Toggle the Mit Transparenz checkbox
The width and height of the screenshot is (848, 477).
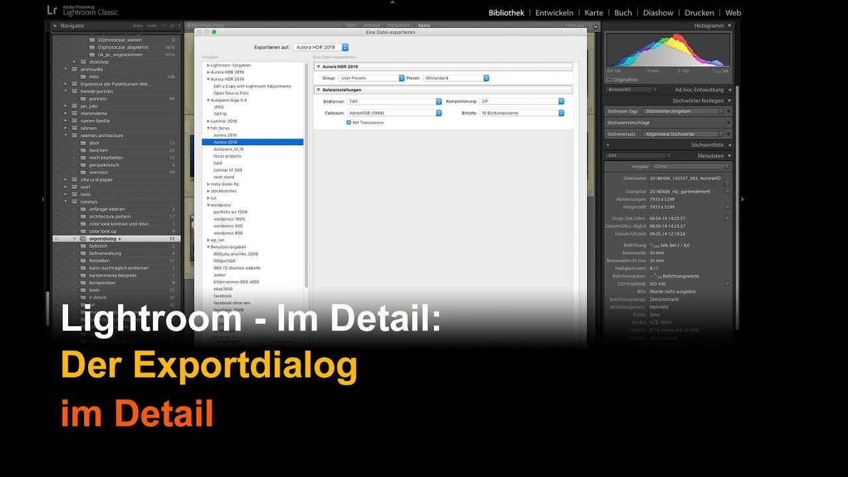(348, 123)
